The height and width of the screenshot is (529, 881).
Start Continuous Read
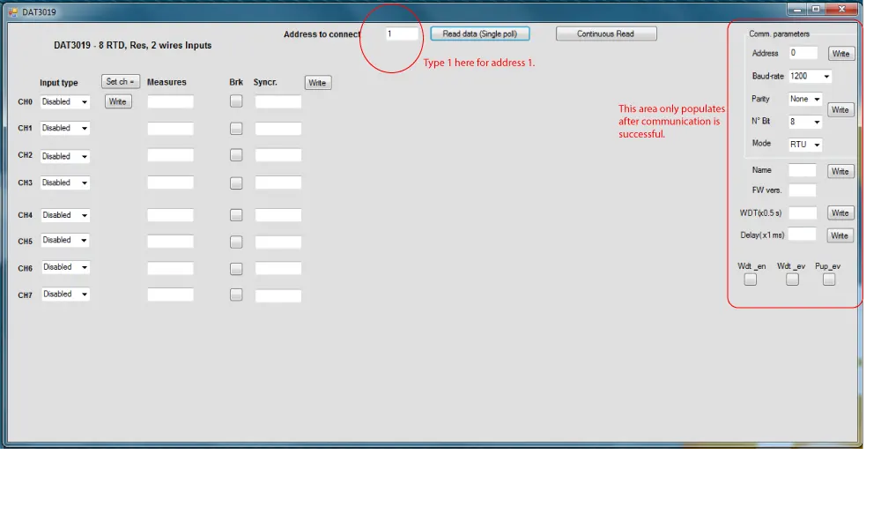[606, 34]
